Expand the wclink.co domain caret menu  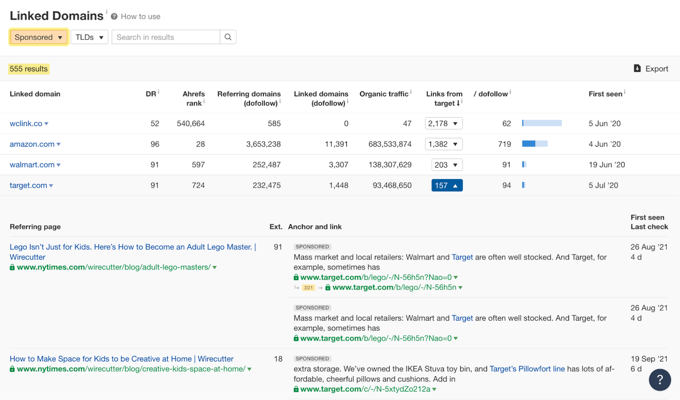tap(47, 124)
